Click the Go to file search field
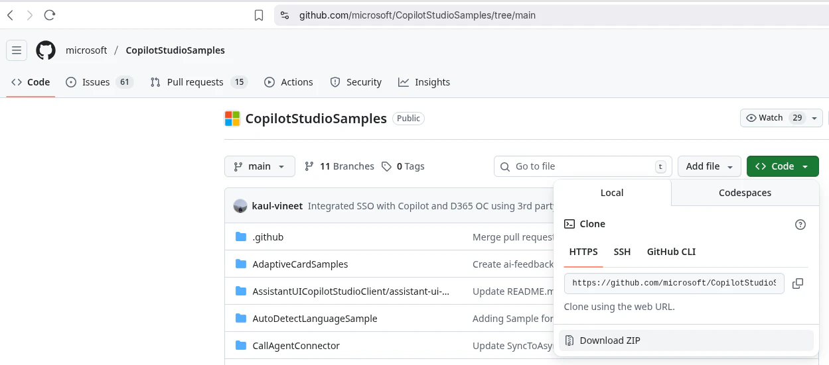 tap(583, 166)
